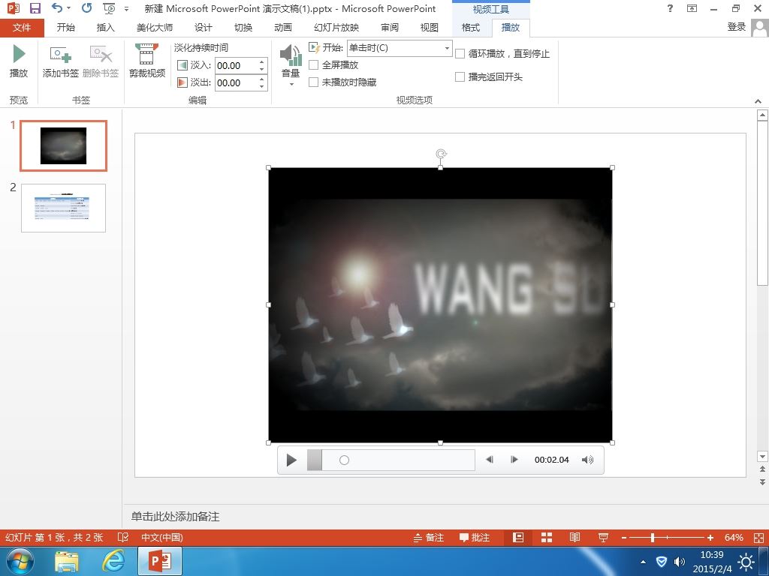This screenshot has height=576, width=769.
Task: Mute video using playback bar speaker icon
Action: tap(587, 460)
